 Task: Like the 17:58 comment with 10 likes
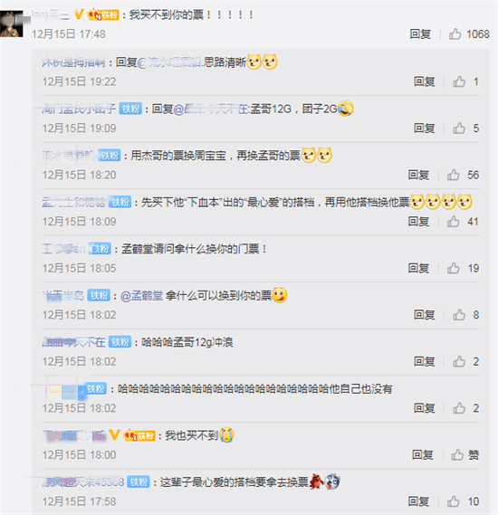(x=453, y=501)
